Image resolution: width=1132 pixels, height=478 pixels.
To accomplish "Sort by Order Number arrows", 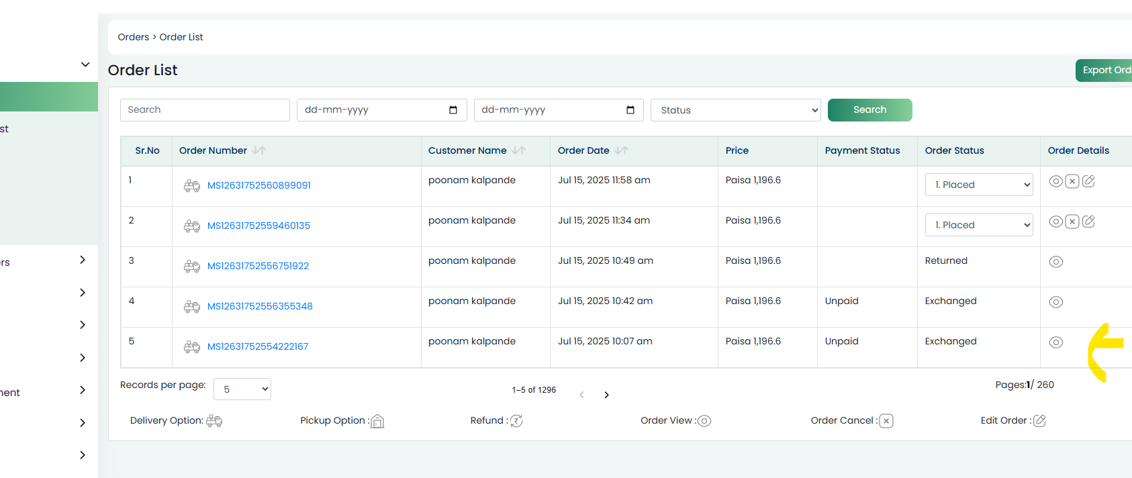I will (x=259, y=150).
